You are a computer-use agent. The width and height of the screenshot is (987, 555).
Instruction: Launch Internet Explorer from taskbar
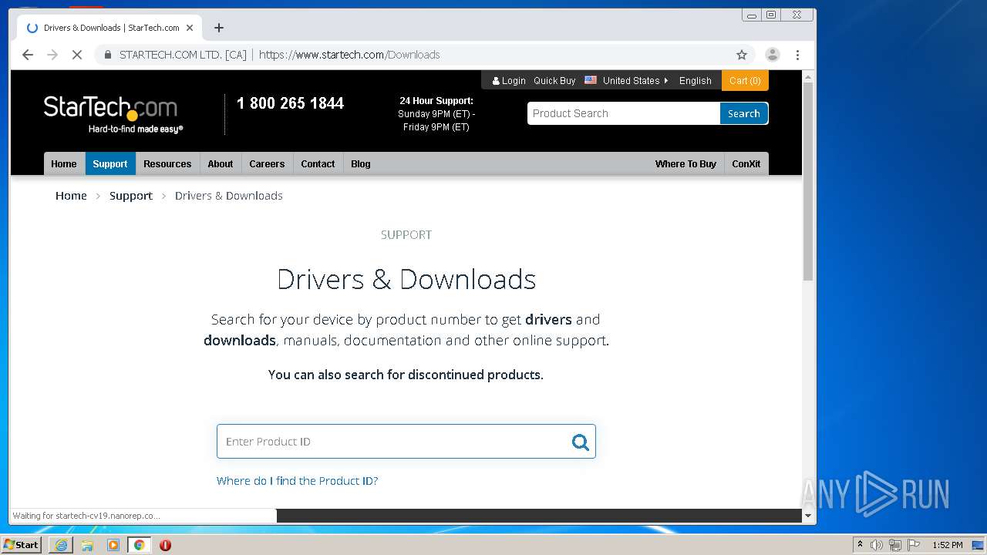[x=61, y=545]
